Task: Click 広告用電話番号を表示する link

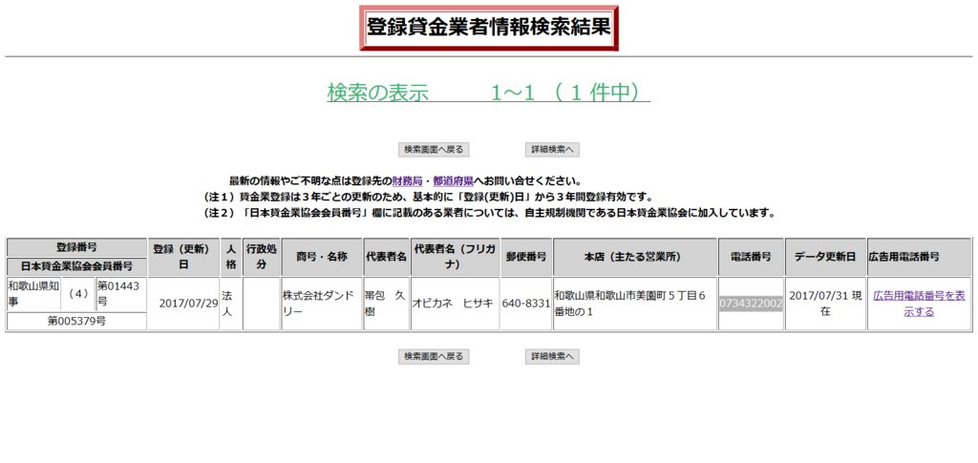Action: (x=920, y=305)
